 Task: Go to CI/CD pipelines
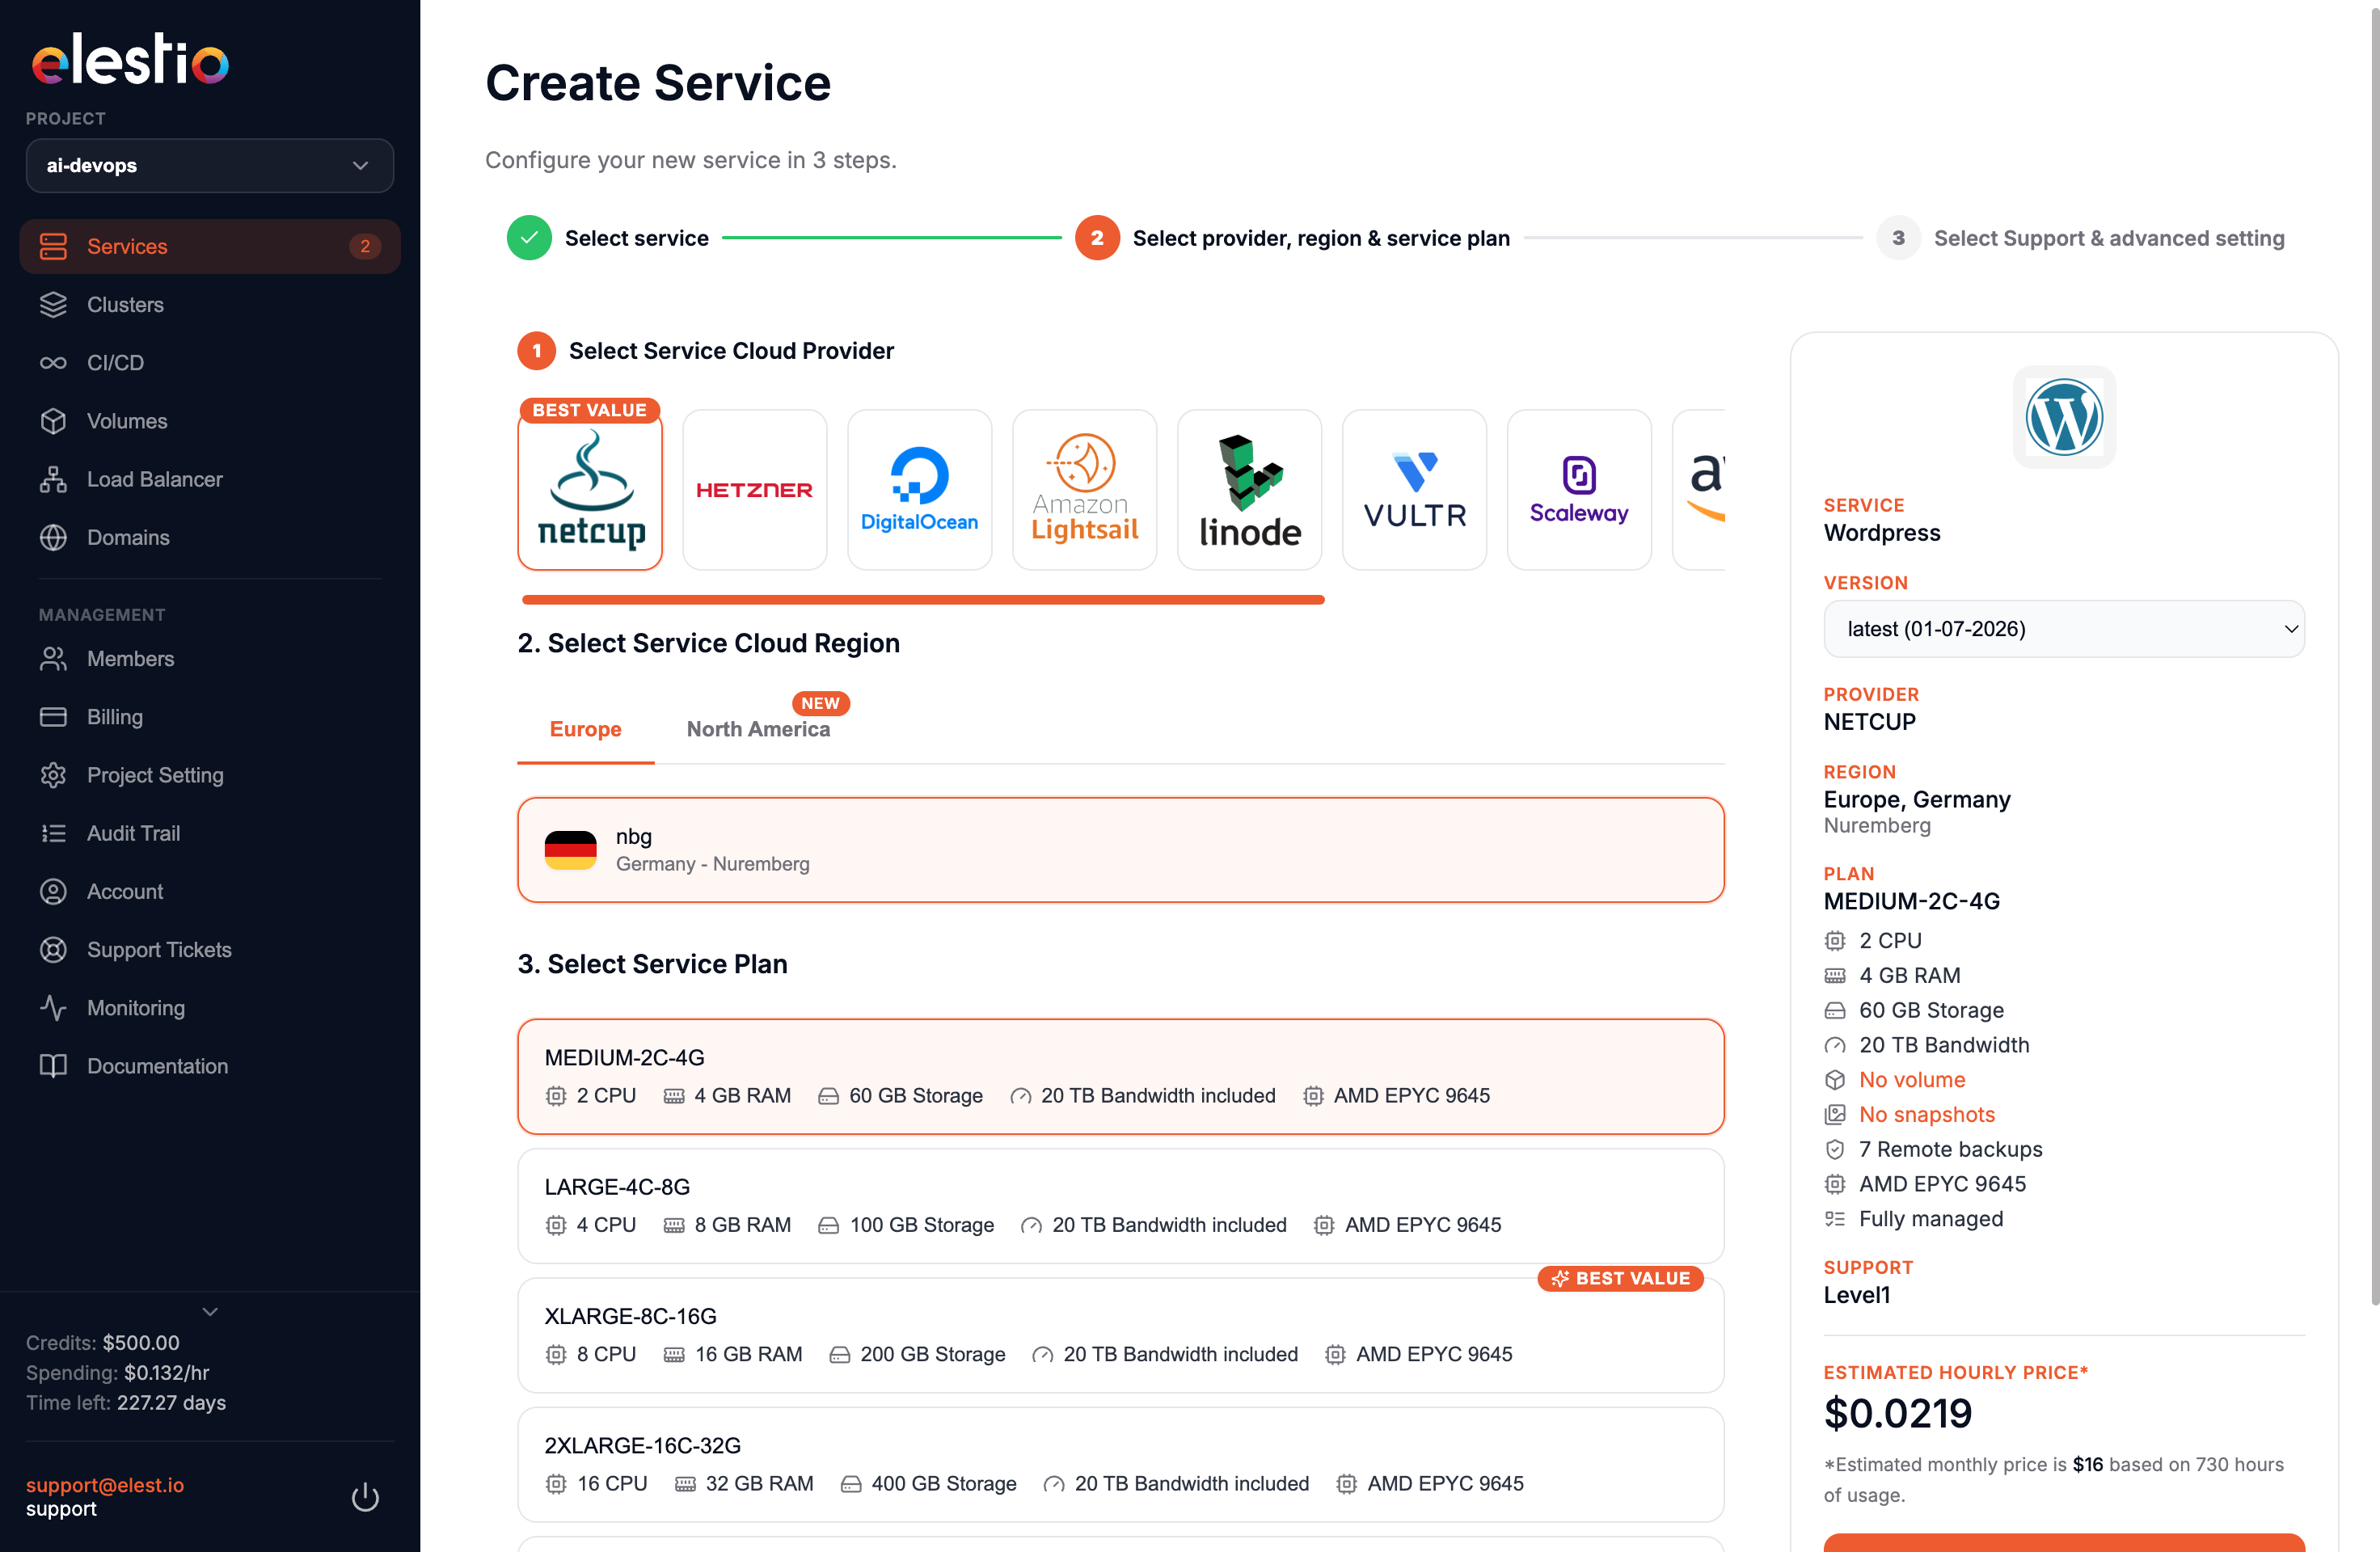(209, 362)
